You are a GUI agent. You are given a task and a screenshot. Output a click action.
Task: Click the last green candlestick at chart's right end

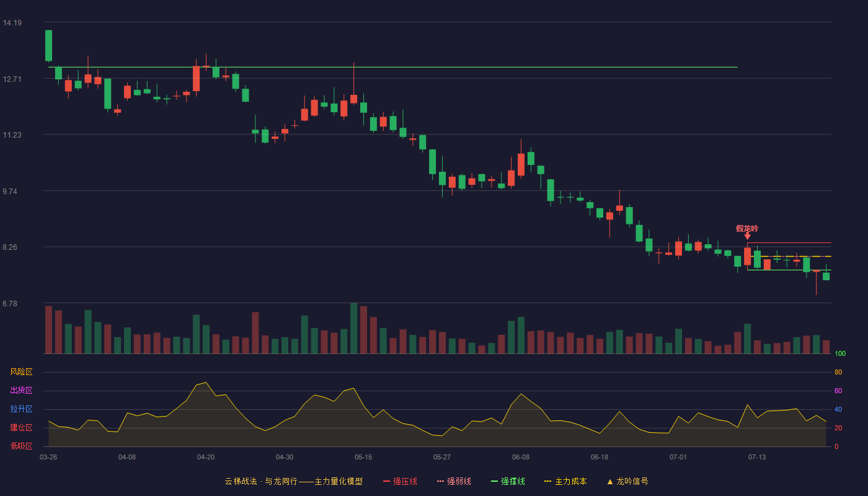[826, 276]
